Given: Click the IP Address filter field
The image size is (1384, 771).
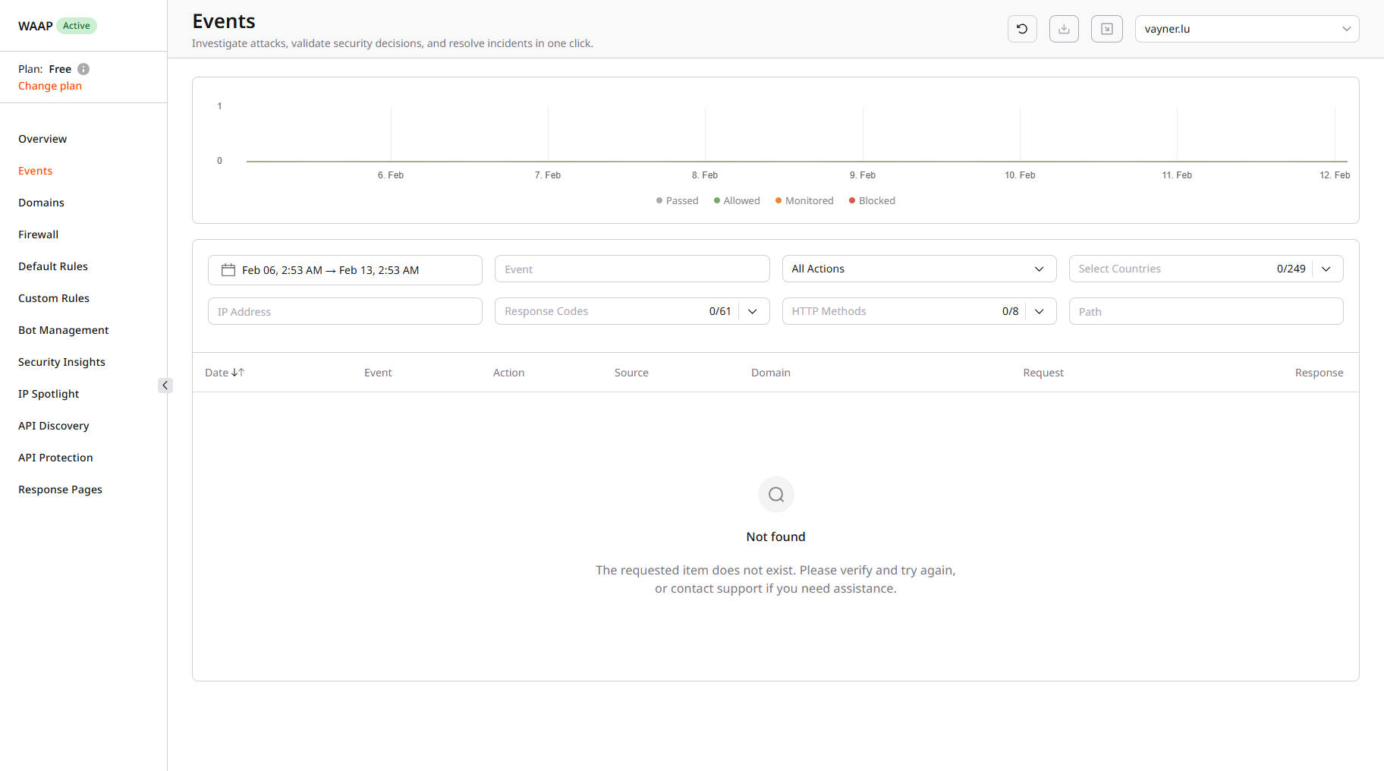Looking at the screenshot, I should (x=345, y=311).
